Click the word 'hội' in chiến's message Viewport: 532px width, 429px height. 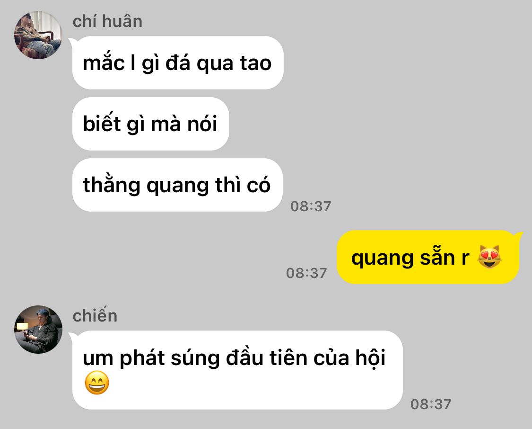pos(370,359)
